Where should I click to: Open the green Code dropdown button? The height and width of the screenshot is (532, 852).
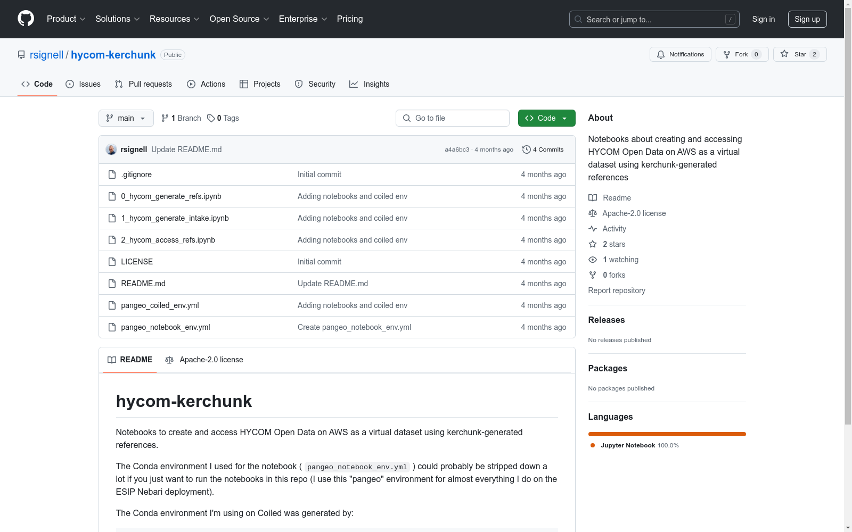click(x=546, y=118)
